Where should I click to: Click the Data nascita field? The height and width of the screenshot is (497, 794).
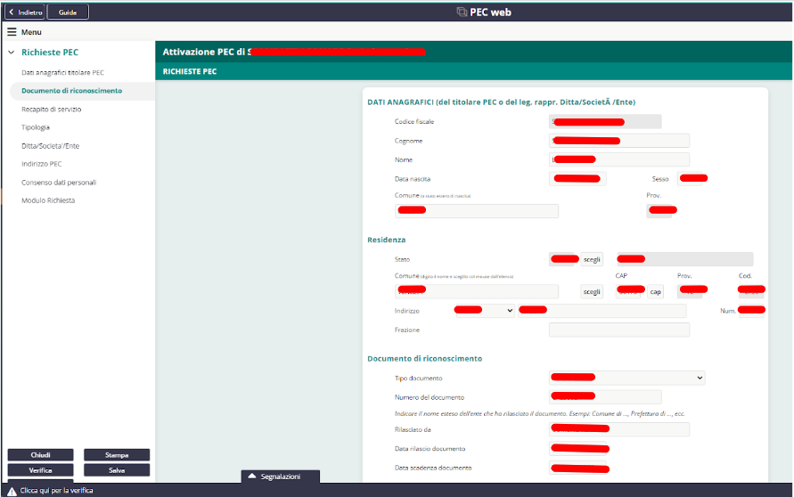[577, 179]
